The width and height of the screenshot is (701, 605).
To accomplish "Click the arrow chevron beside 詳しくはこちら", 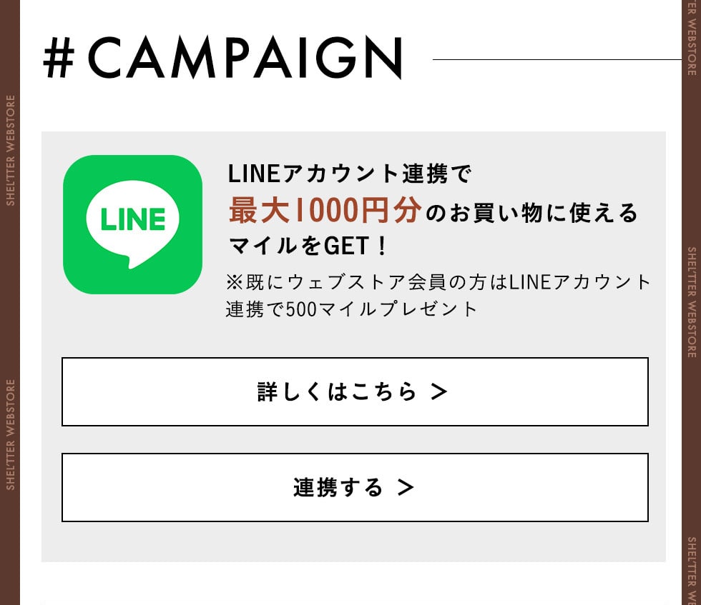I will click(x=439, y=391).
